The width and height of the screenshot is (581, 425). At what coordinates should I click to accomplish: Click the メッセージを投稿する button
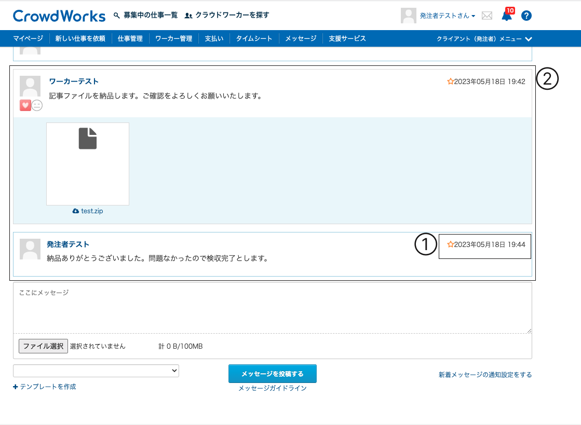point(272,374)
